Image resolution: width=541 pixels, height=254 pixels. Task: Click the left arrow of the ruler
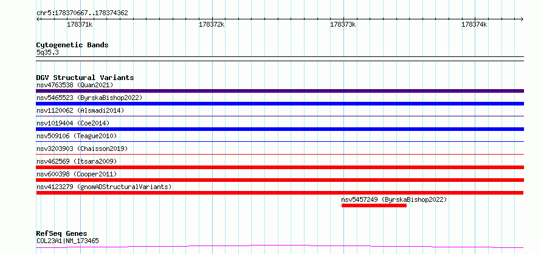pos(38,19)
